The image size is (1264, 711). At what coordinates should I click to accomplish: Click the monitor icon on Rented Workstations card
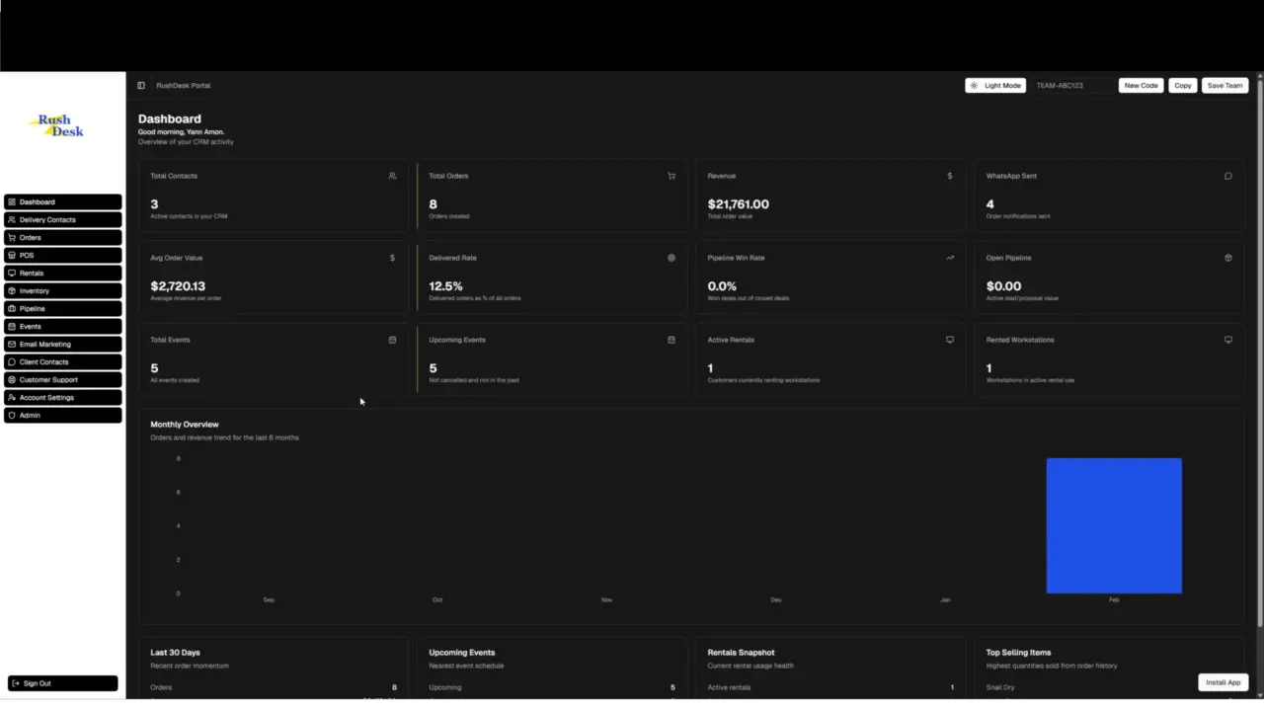pos(1228,340)
